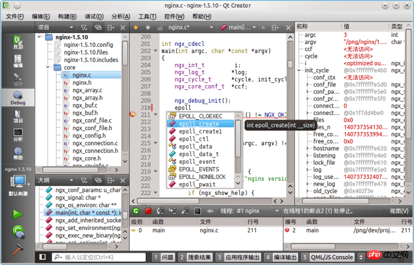Toggle the sidebar visibility button
This screenshot has width=414, height=265.
pos(43,257)
